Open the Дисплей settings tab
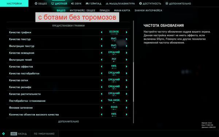 tap(59, 4)
